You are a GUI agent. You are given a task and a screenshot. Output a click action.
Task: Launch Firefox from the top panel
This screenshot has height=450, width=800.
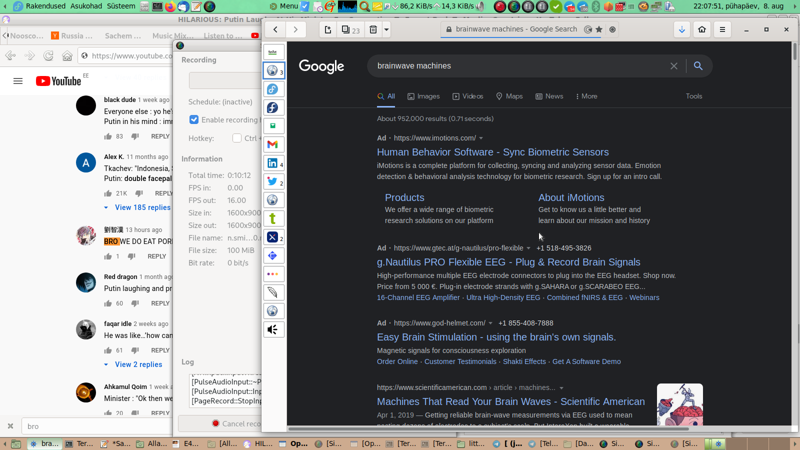click(170, 6)
